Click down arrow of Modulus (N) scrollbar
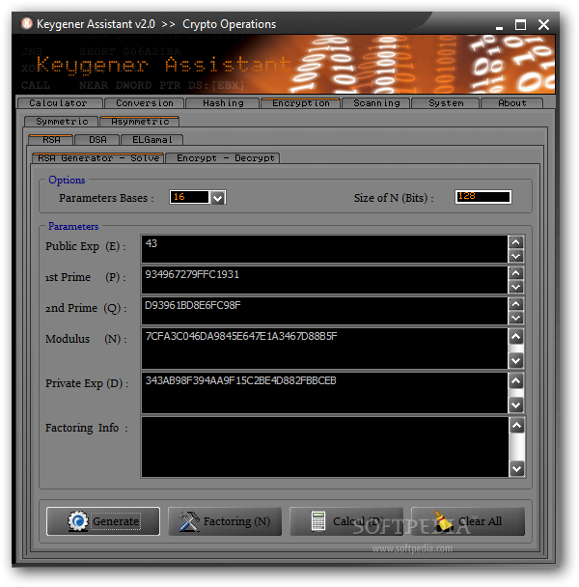The image size is (579, 587). (x=516, y=361)
